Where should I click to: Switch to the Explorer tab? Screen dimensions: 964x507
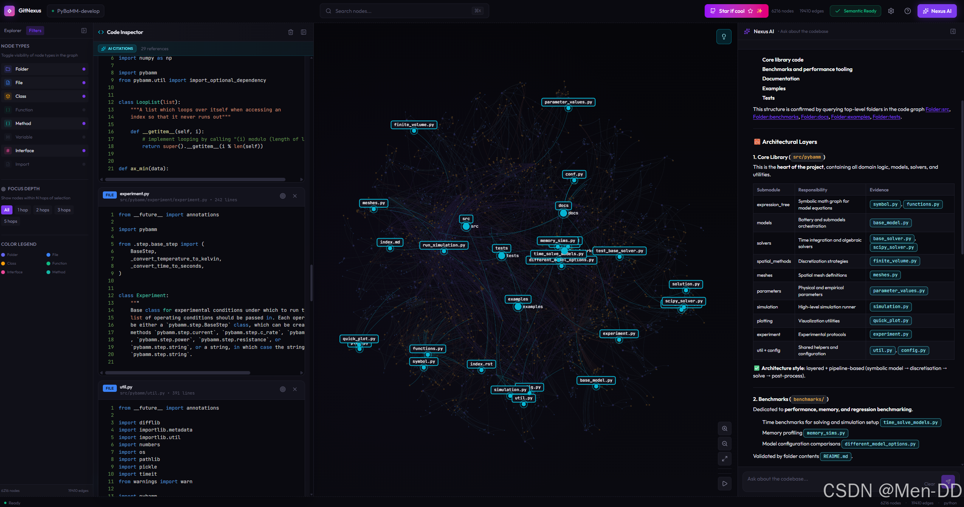click(x=12, y=31)
